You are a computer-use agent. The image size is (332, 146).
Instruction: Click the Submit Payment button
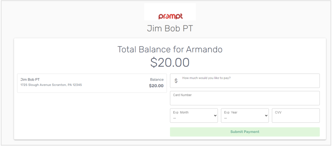coord(245,132)
